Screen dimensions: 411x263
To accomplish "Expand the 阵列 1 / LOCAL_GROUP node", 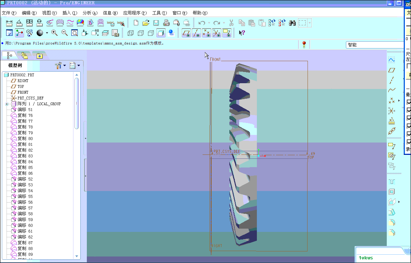I will click(x=7, y=104).
